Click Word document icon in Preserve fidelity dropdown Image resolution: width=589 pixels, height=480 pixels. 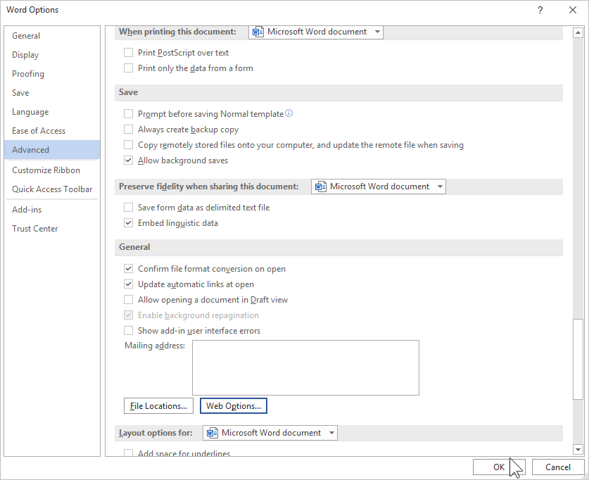tap(321, 187)
